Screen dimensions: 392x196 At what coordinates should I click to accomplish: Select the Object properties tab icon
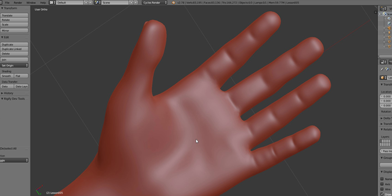click(x=391, y=69)
